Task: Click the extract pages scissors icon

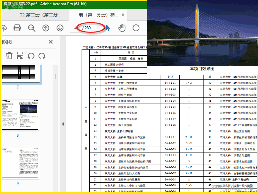Action: (20, 56)
